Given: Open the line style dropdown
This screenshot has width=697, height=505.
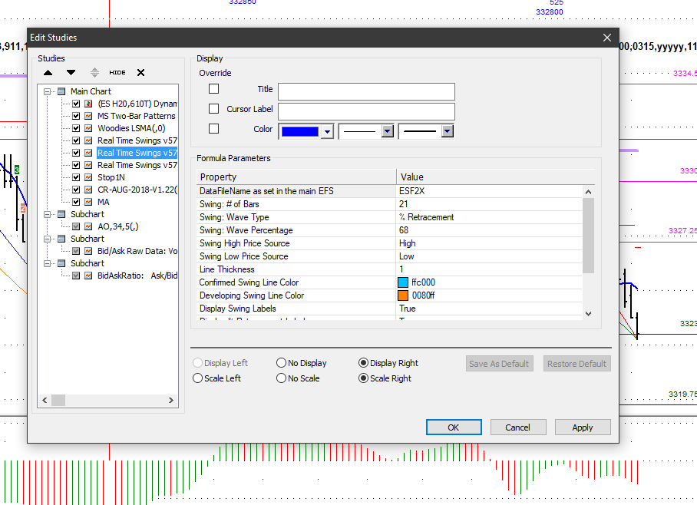Looking at the screenshot, I should [388, 131].
